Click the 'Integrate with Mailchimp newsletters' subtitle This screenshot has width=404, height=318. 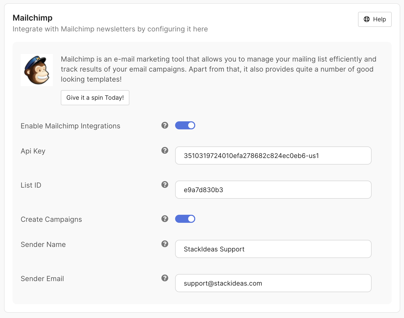[x=110, y=29]
